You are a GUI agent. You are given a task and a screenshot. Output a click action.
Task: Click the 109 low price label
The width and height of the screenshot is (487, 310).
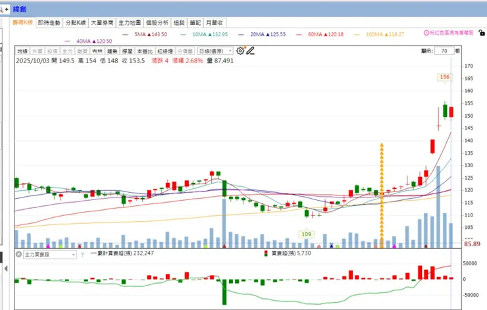click(x=306, y=234)
